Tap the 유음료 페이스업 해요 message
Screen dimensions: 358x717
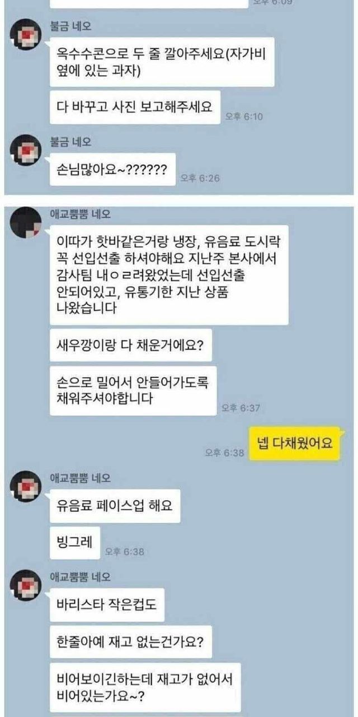(x=115, y=506)
